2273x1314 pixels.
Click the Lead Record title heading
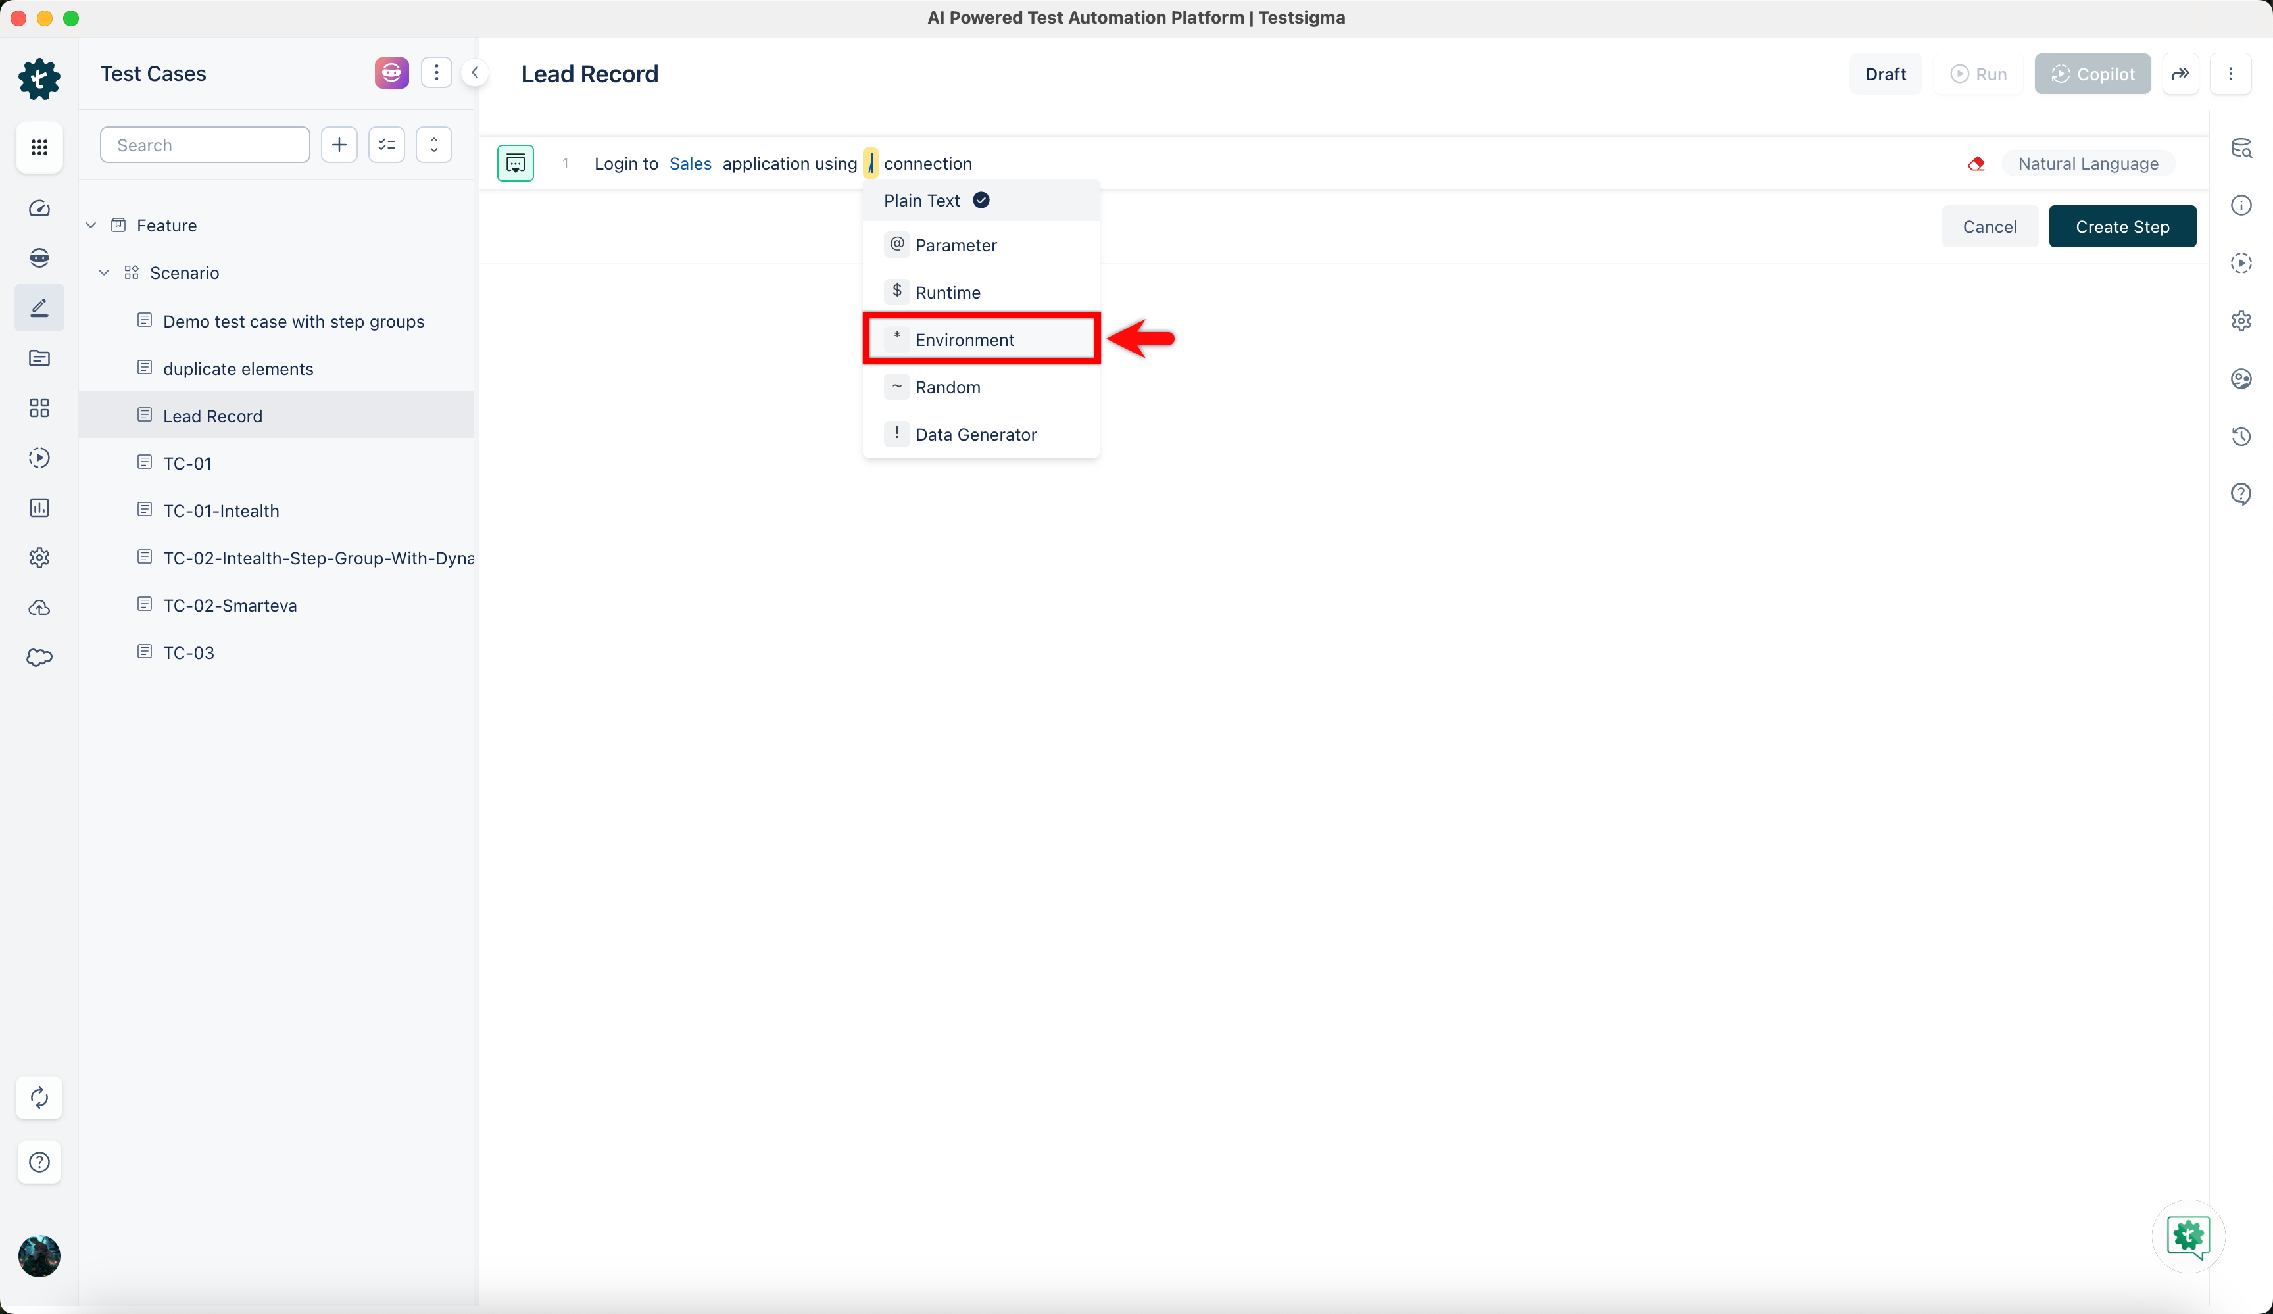coord(590,74)
